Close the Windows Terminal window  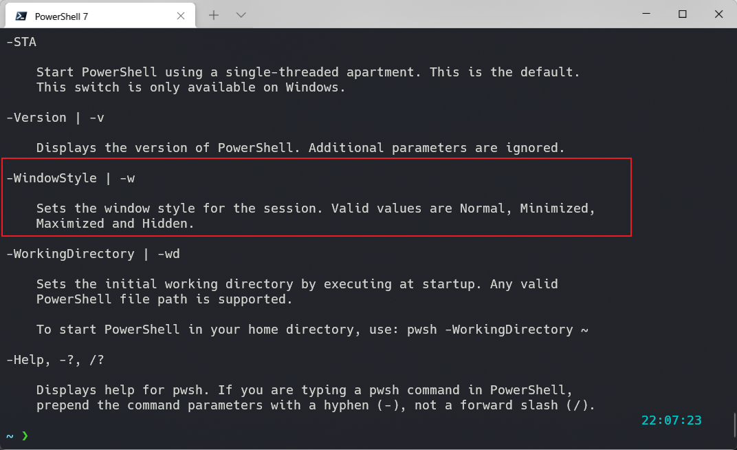718,14
